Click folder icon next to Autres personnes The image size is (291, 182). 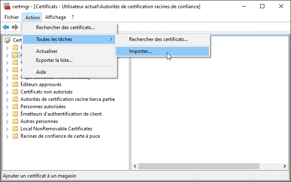[15, 121]
